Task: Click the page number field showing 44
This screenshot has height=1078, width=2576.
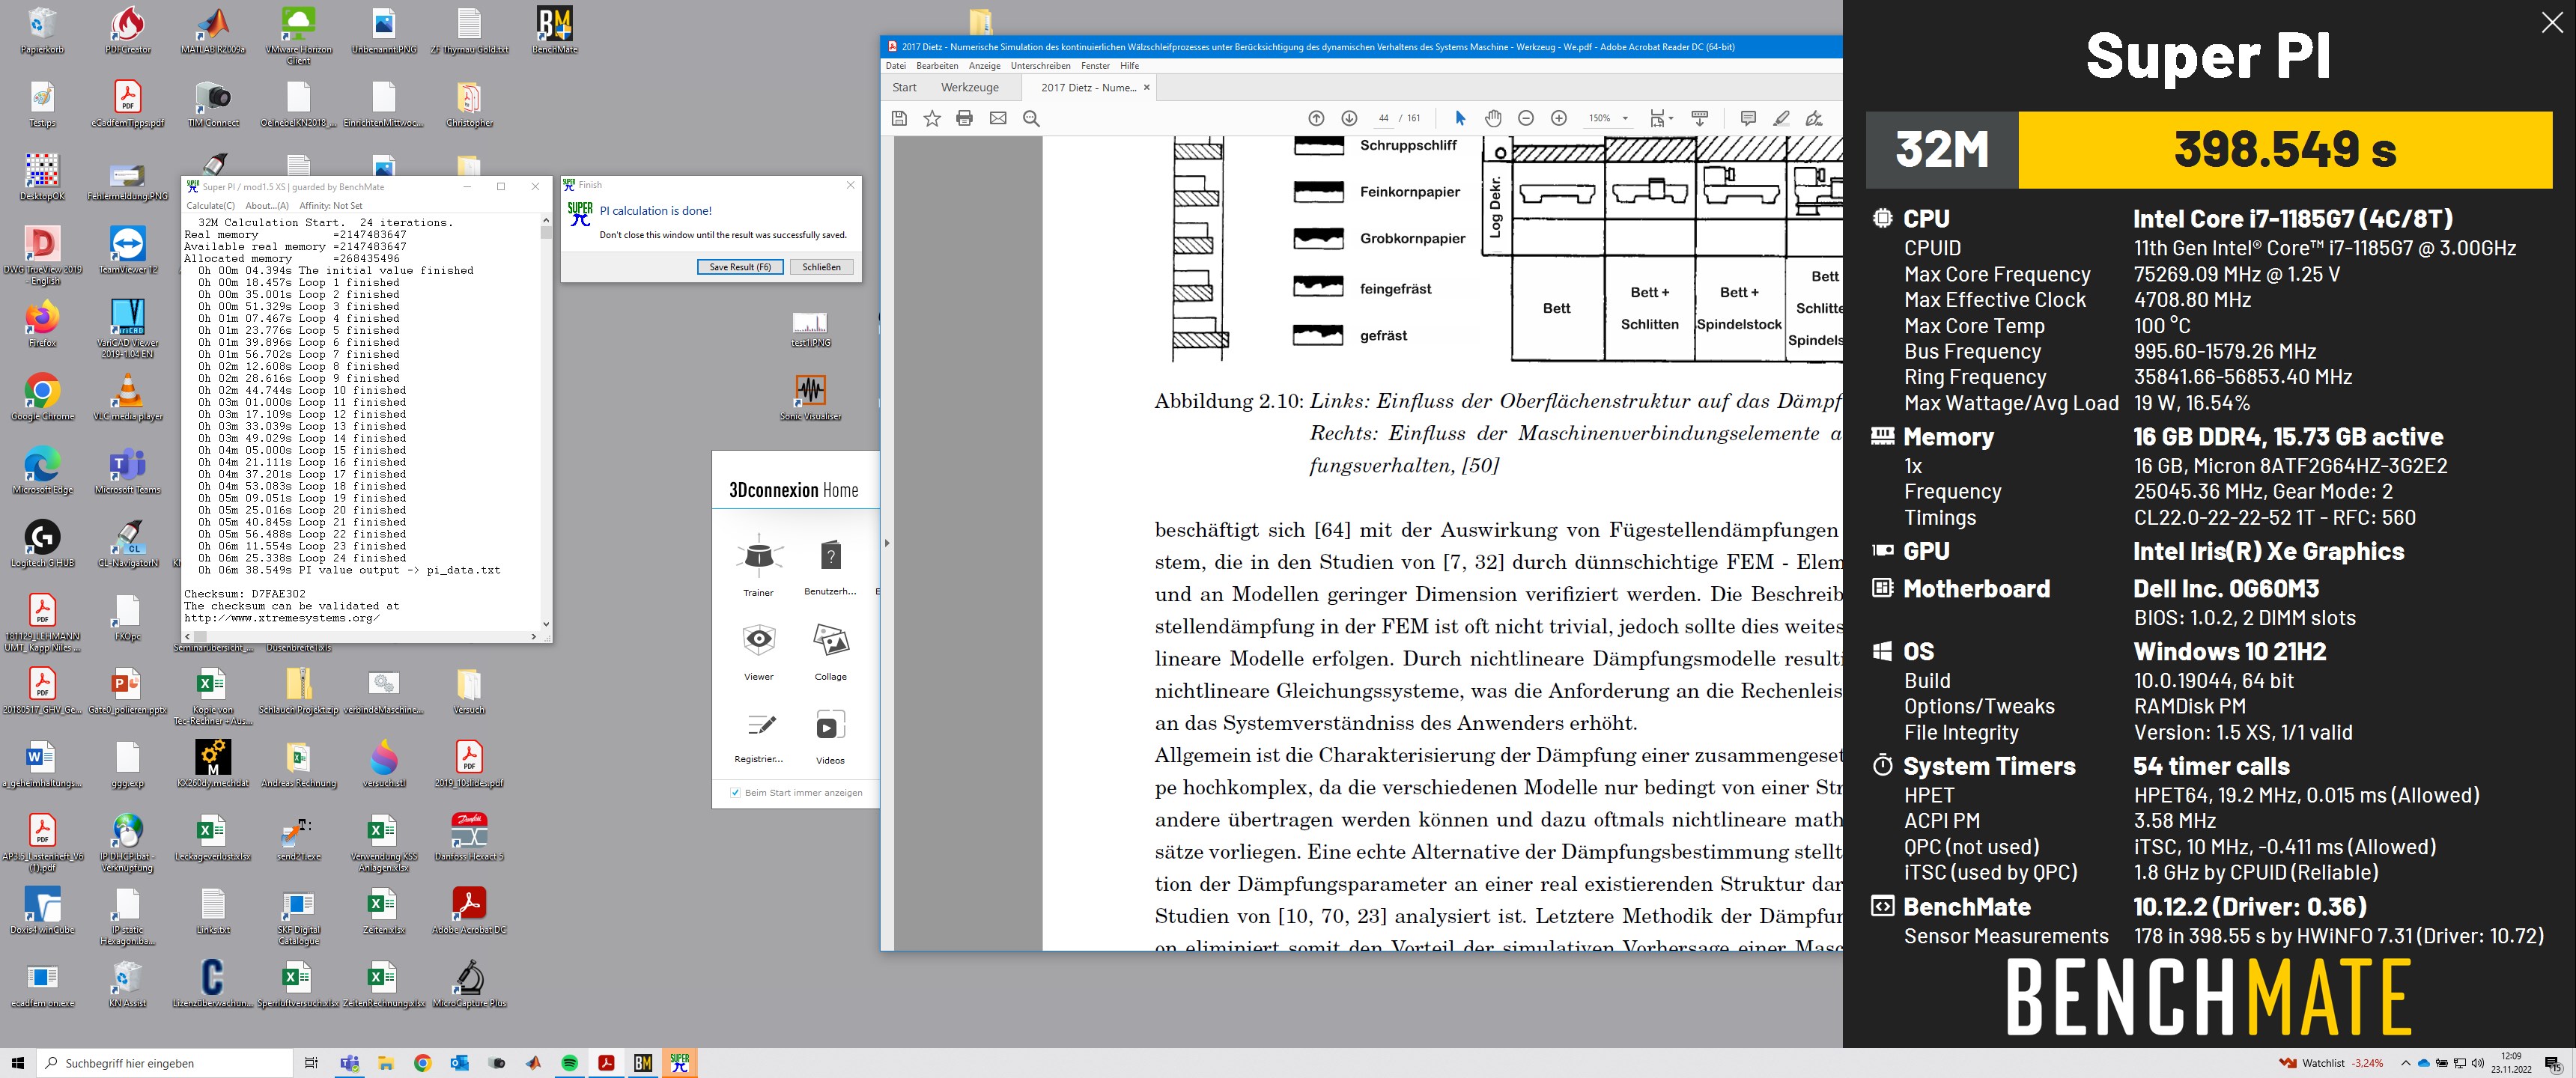Action: point(1382,118)
